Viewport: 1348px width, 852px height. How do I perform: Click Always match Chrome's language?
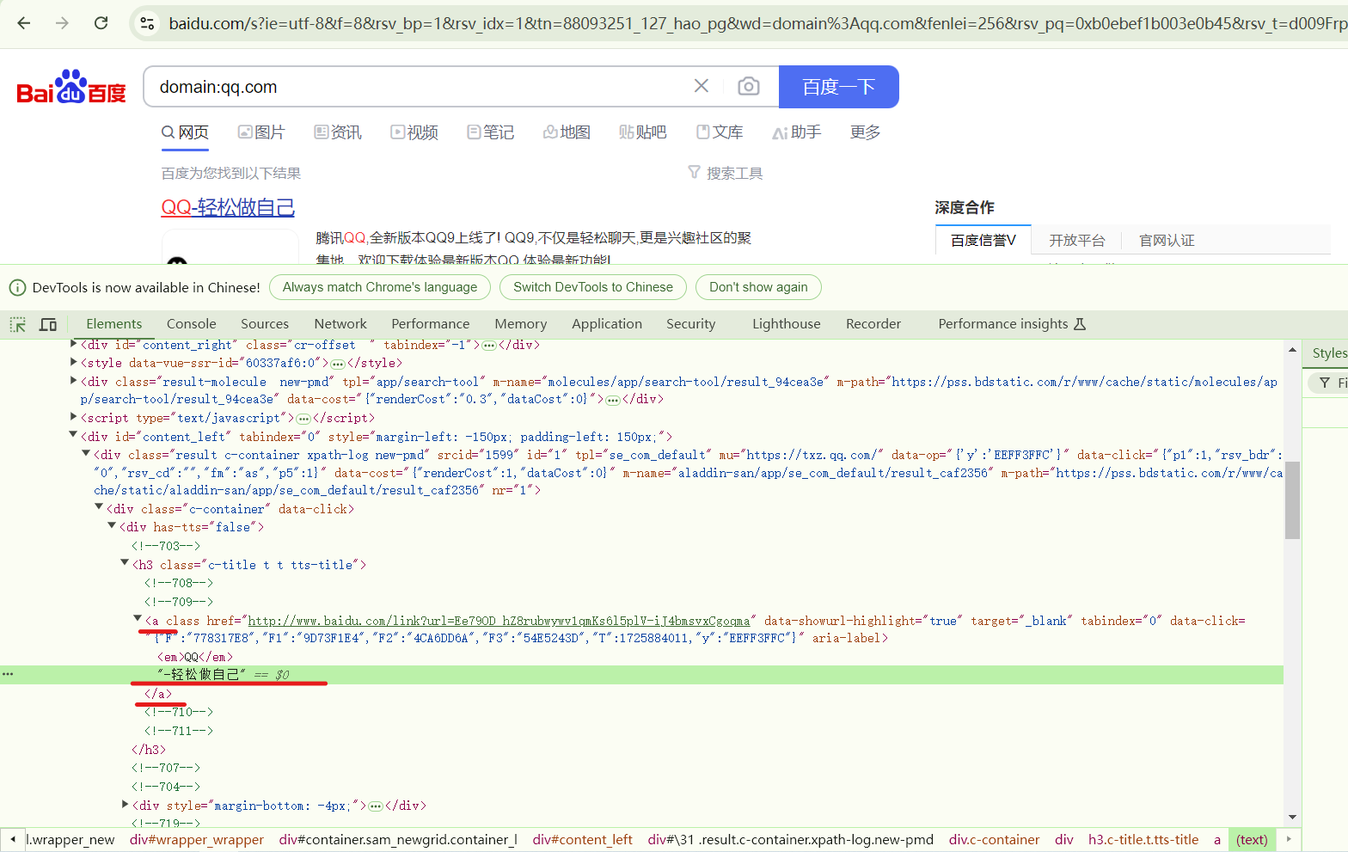point(380,287)
